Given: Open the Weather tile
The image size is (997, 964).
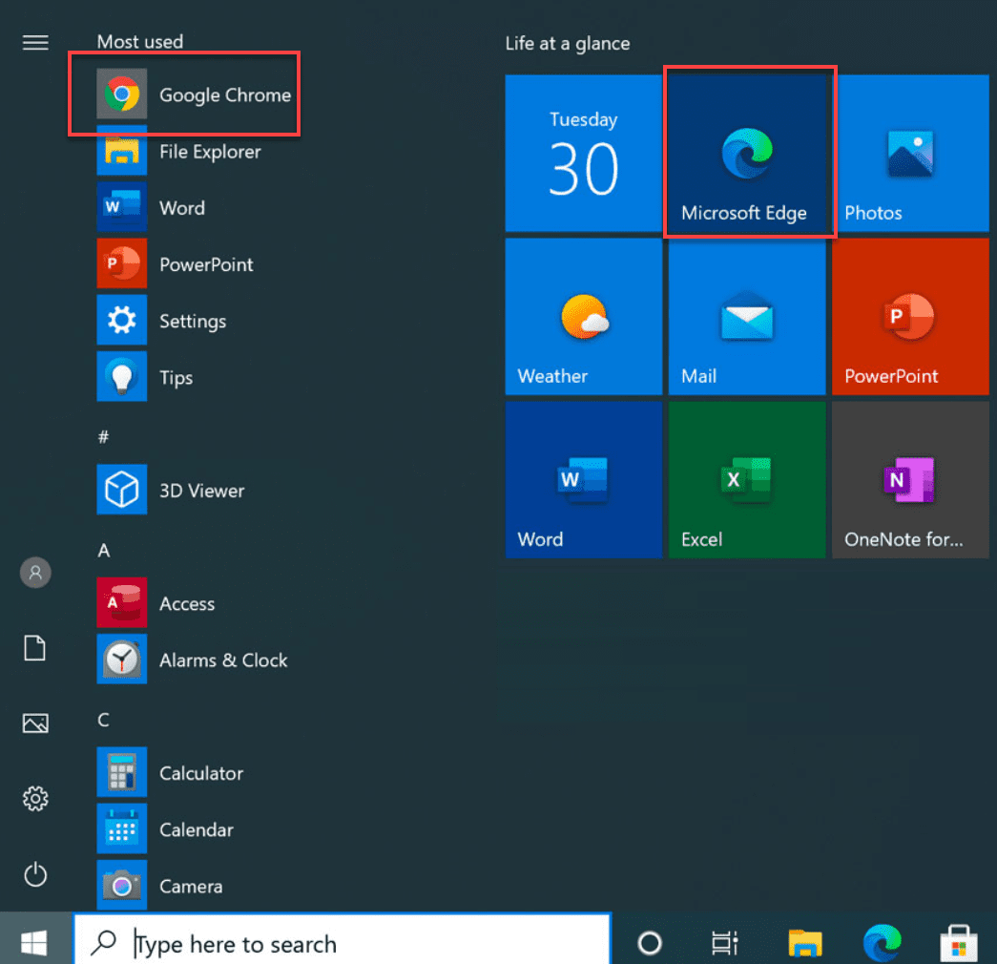Looking at the screenshot, I should pyautogui.click(x=583, y=317).
